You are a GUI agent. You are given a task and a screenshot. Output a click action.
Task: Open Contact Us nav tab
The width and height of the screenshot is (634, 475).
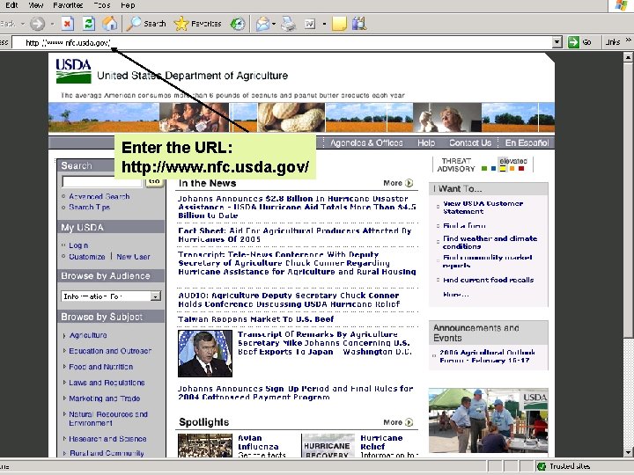point(470,143)
